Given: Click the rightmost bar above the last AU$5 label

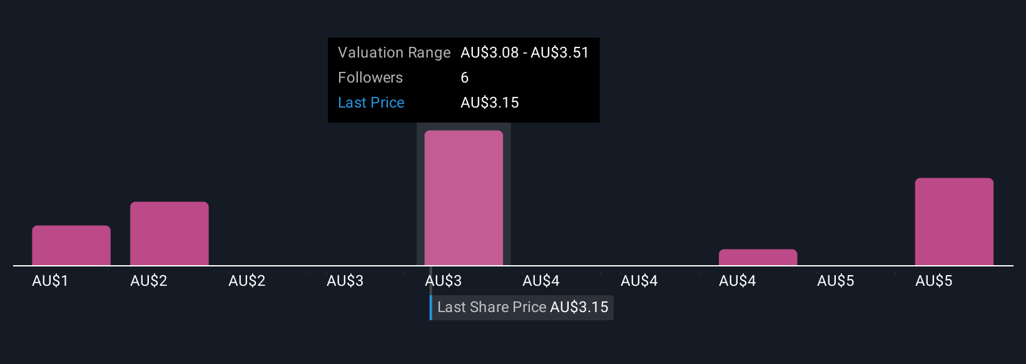Looking at the screenshot, I should 954,221.
